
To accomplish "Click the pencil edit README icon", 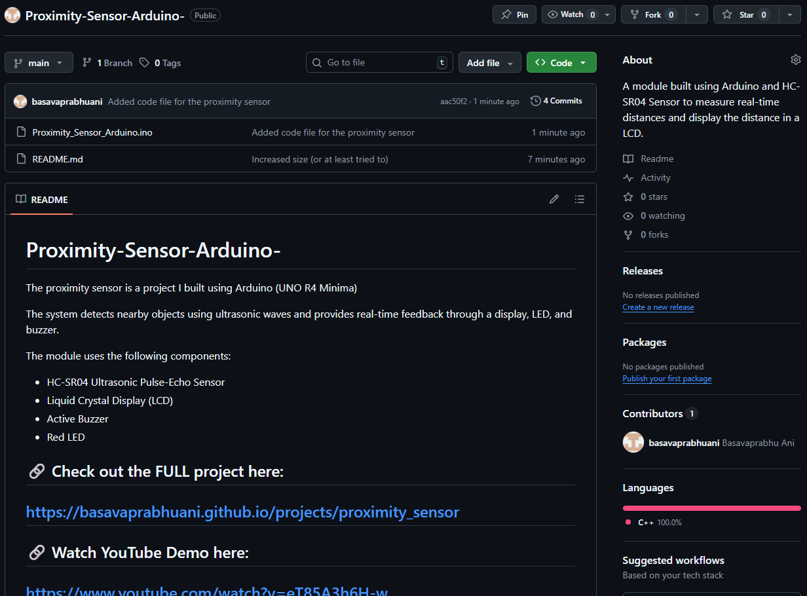I will 554,199.
